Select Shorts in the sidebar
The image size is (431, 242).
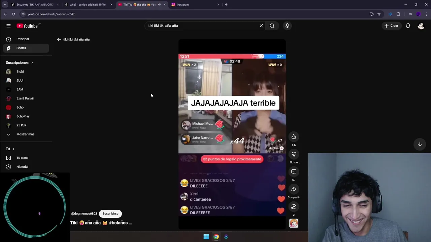(x=26, y=48)
